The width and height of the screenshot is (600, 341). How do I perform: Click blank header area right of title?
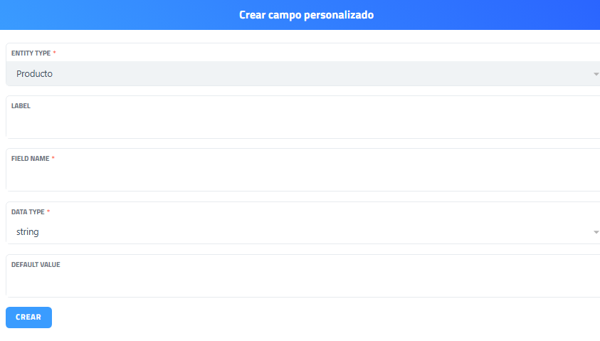coord(498,15)
